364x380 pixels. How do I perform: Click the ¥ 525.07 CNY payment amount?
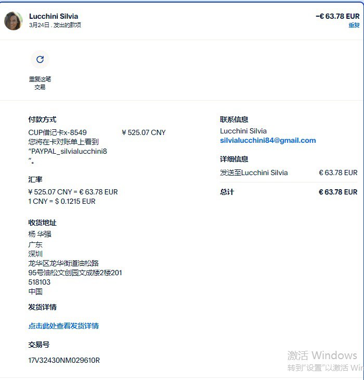tap(144, 132)
